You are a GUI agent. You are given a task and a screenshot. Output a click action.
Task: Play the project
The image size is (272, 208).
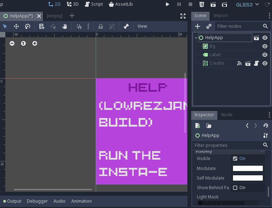167,4
